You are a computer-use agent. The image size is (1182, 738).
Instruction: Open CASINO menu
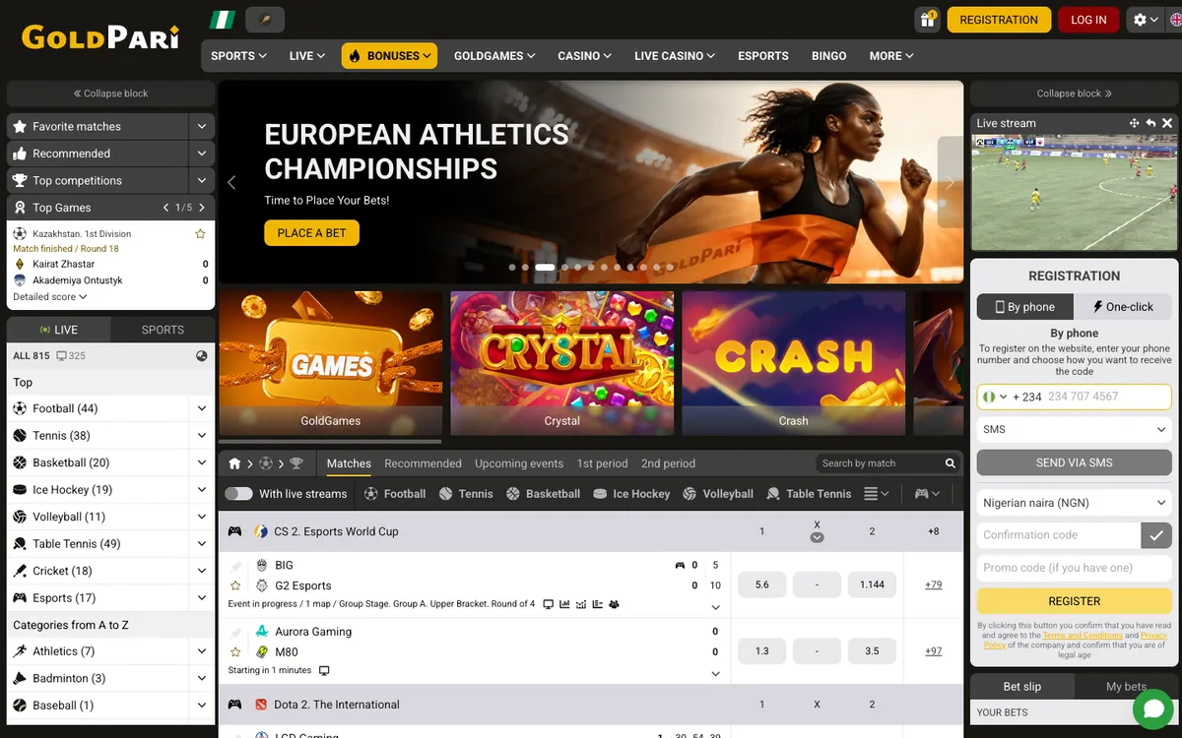[584, 56]
